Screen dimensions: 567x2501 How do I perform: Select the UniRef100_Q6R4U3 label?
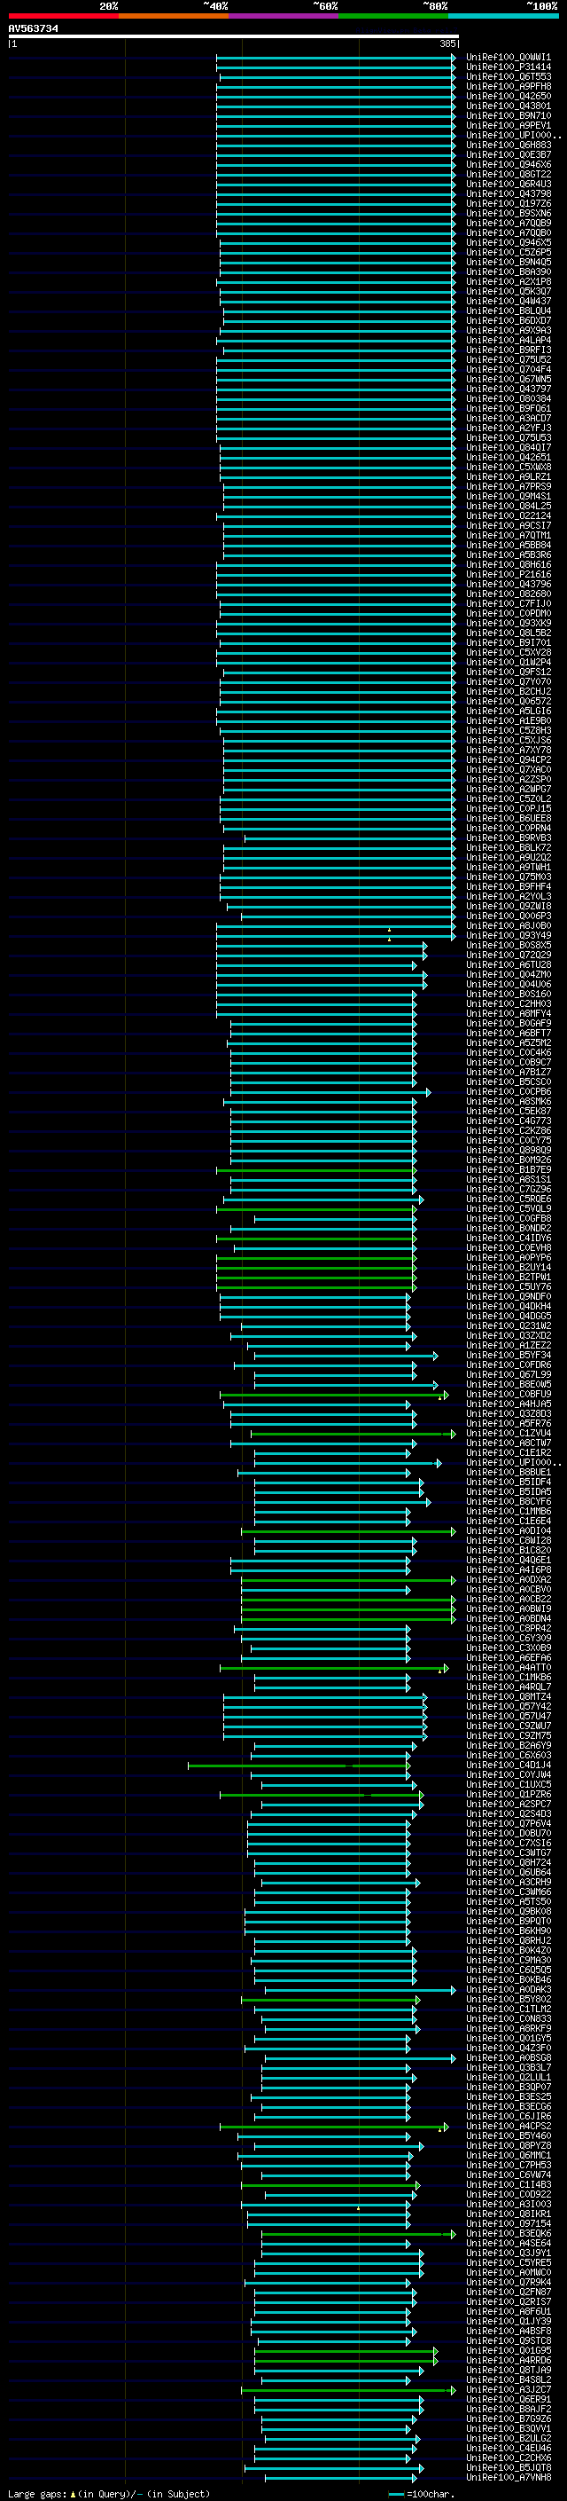(x=508, y=185)
